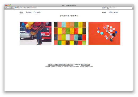Screen dimensions: 138x97
Task: Minimize the window with yellow button
Action: [8, 5]
